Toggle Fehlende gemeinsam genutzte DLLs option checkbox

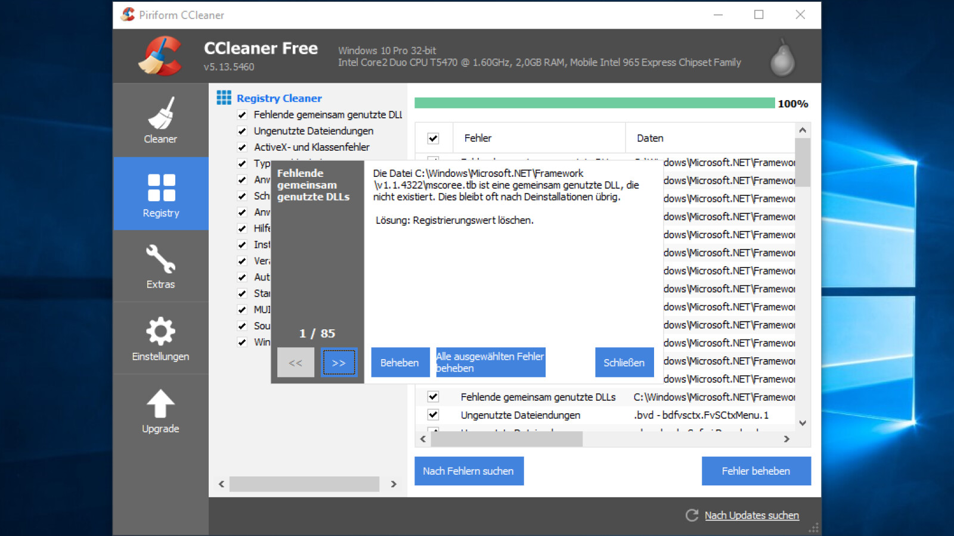click(x=242, y=115)
